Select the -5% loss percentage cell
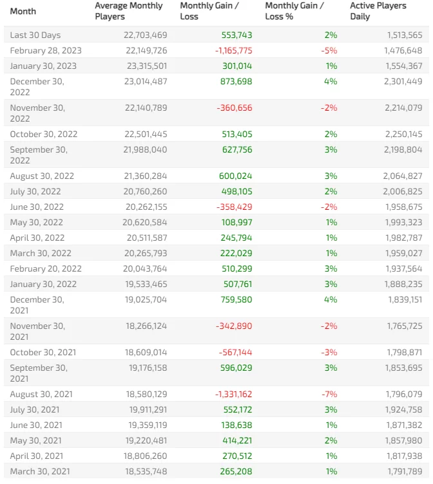Image resolution: width=433 pixels, height=484 pixels. point(331,51)
